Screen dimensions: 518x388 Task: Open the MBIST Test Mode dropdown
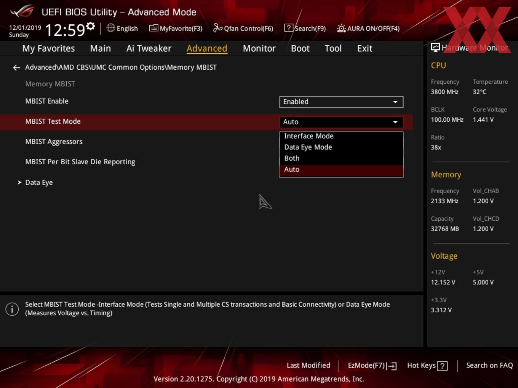(341, 122)
